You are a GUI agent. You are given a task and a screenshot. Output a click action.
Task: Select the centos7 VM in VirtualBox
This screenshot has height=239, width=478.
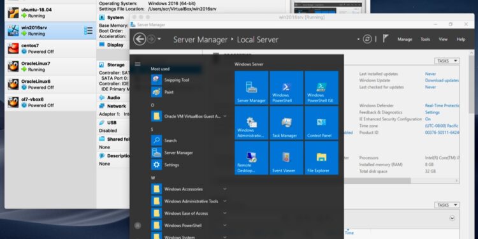coord(50,48)
